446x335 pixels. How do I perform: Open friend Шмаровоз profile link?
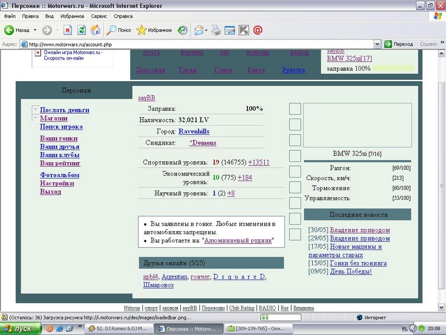pyautogui.click(x=158, y=285)
